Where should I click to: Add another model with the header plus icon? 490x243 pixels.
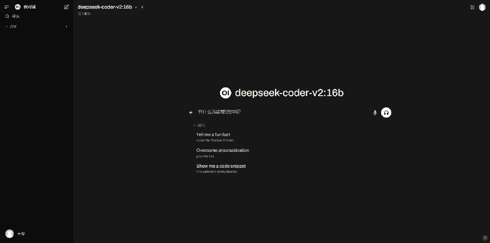tap(142, 7)
